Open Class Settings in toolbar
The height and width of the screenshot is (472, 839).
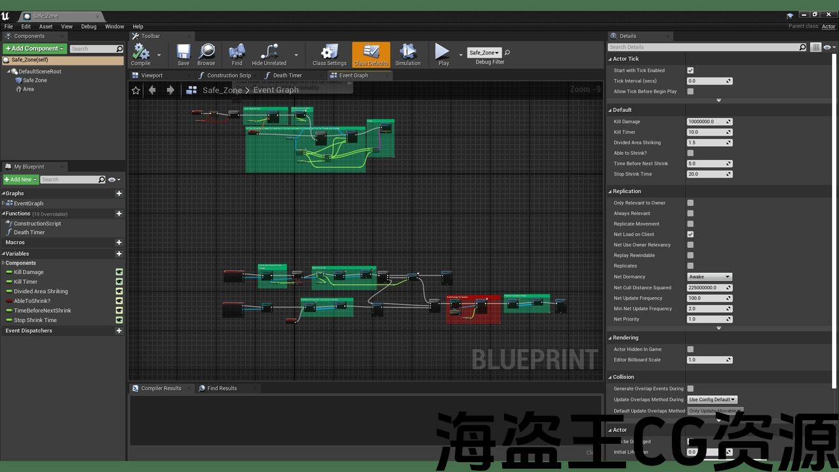[329, 52]
